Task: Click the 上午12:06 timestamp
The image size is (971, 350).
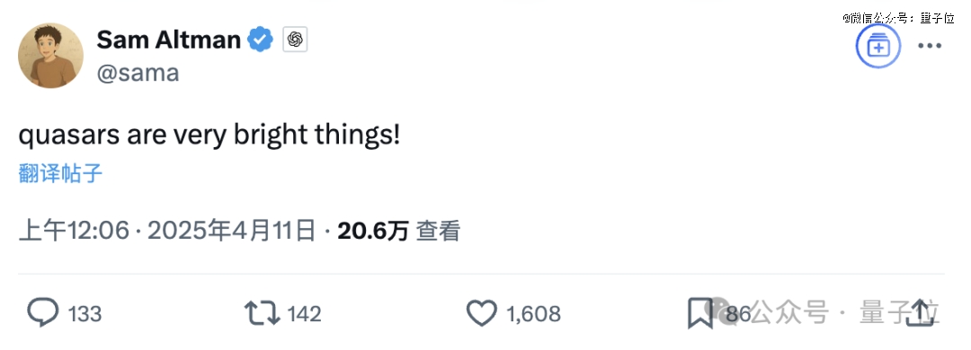Action: tap(75, 232)
